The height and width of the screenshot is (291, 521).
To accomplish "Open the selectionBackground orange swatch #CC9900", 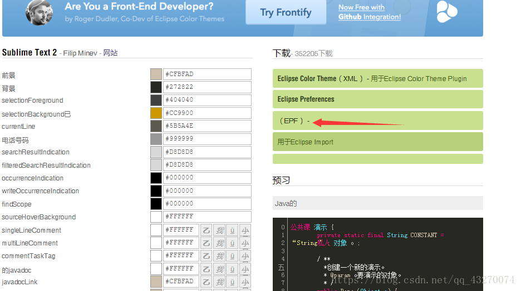I will pos(156,113).
